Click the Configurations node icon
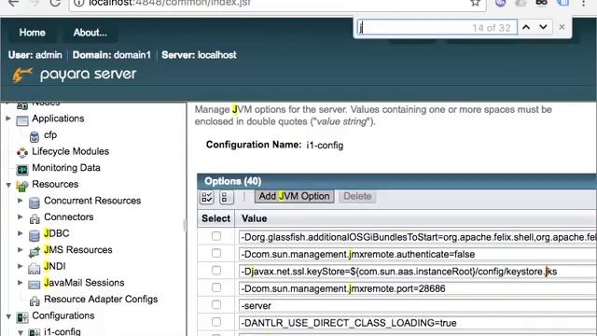This screenshot has height=336, width=597. pyautogui.click(x=22, y=317)
